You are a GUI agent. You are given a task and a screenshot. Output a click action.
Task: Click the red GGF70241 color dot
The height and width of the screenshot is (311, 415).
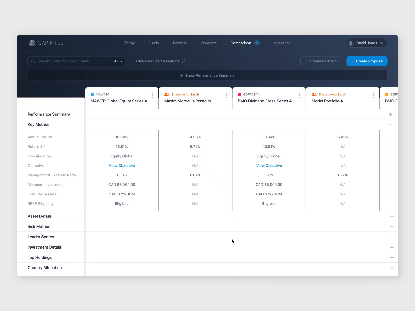[x=239, y=94]
